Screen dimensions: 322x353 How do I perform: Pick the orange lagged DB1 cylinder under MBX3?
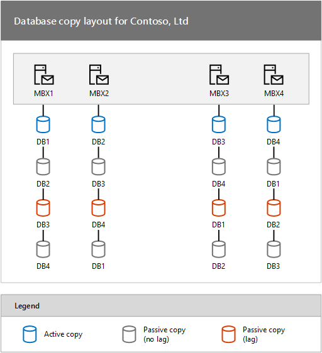[219, 208]
